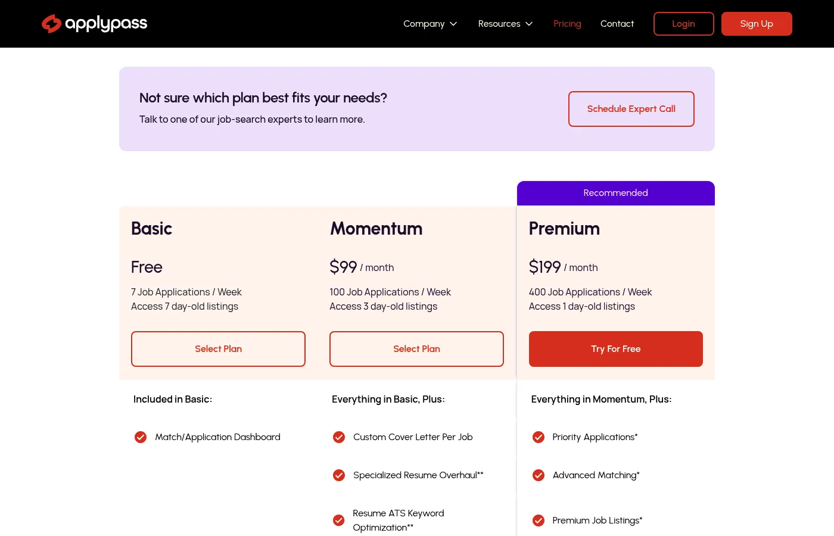Click the Login button
Screen dimensions: 834x536
pos(684,24)
